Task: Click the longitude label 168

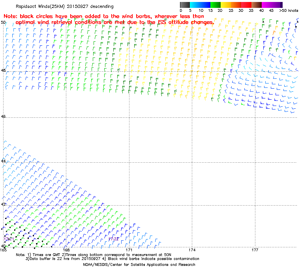Action: pyautogui.click(x=66, y=250)
